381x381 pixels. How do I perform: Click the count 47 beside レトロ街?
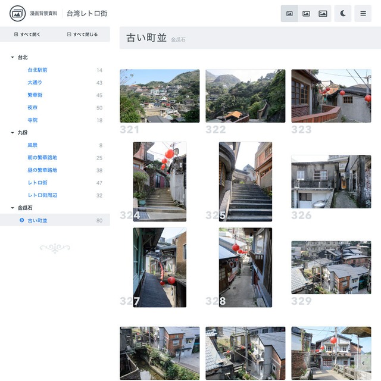pyautogui.click(x=99, y=183)
